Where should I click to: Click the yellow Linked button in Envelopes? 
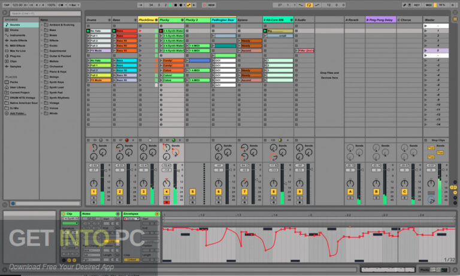click(131, 260)
